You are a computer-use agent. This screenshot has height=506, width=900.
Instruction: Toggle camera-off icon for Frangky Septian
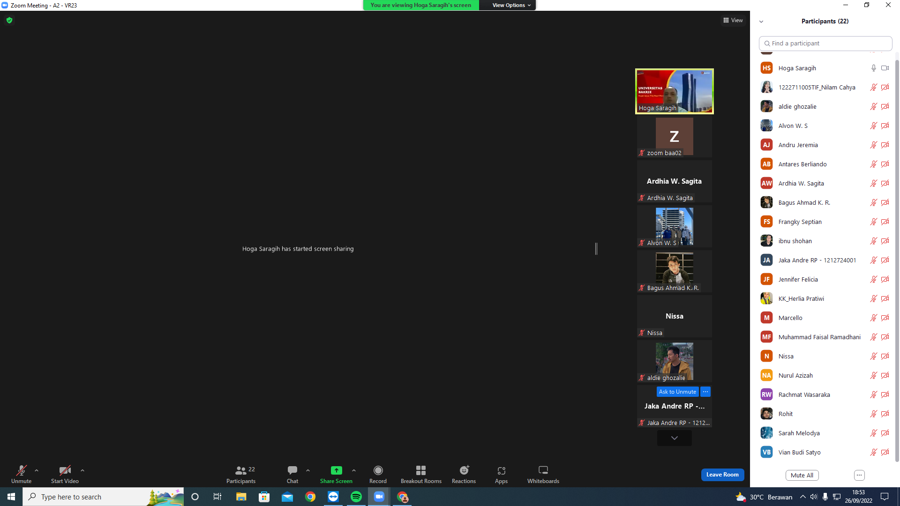tap(885, 222)
